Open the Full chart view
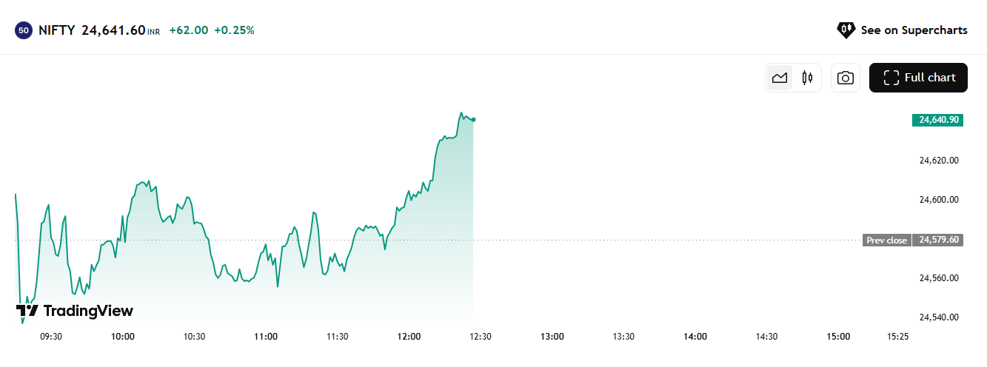 pos(918,78)
